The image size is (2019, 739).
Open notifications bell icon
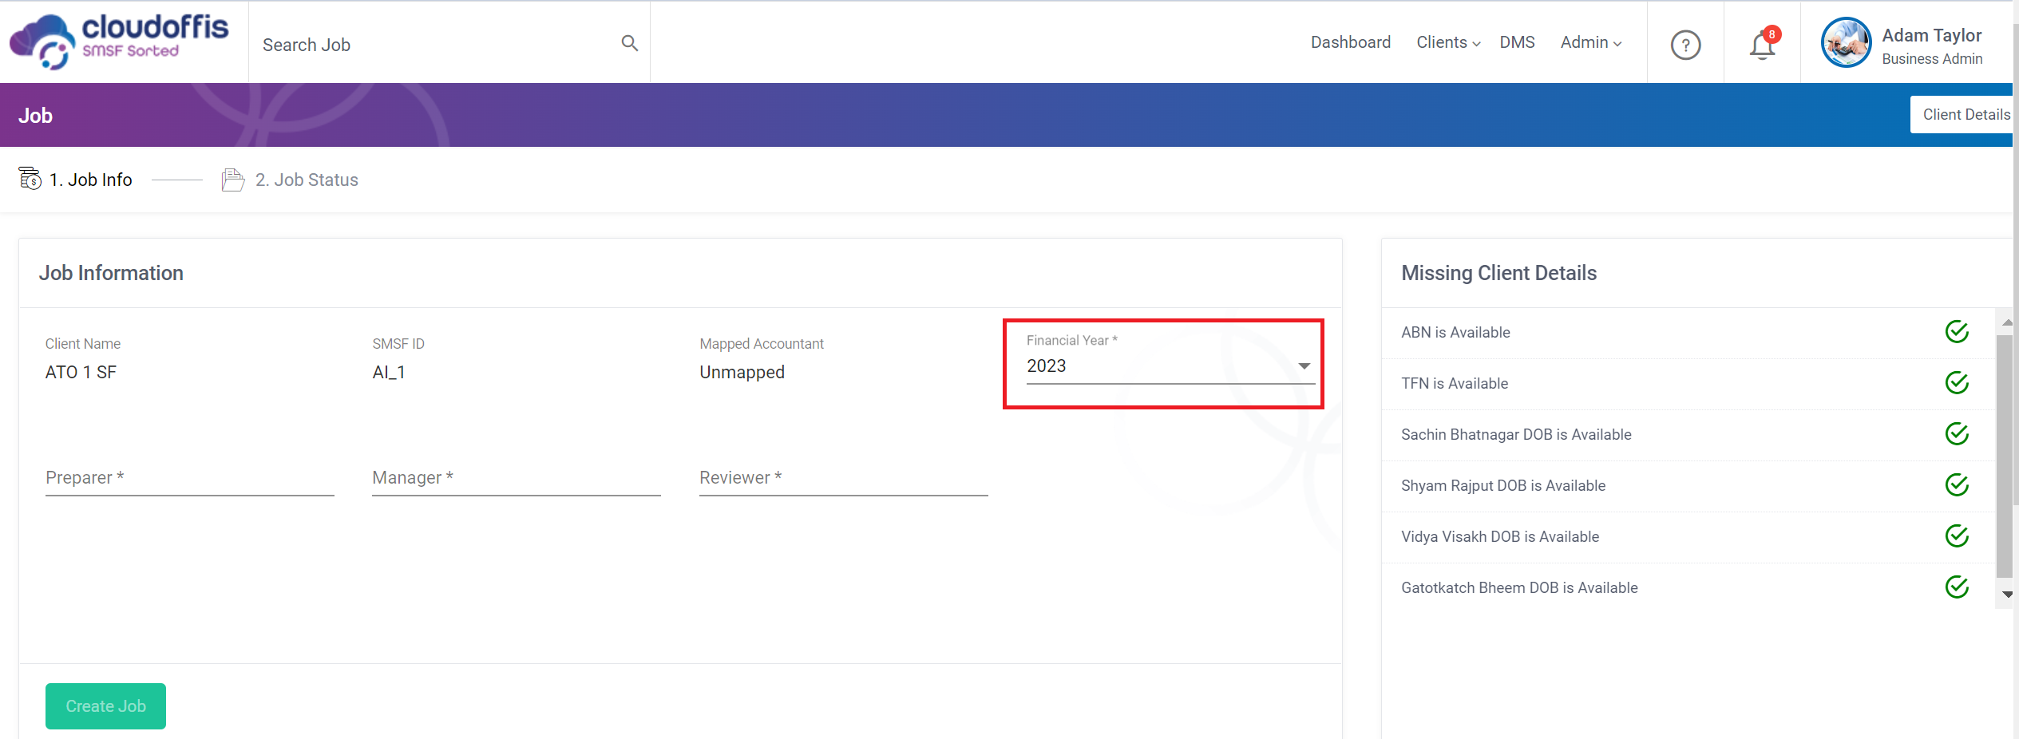pos(1762,45)
